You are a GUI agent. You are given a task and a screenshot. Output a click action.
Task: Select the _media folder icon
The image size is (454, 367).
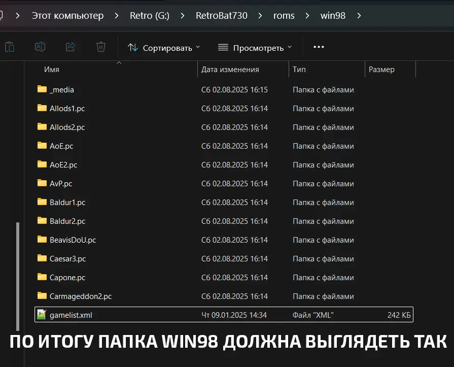point(42,89)
